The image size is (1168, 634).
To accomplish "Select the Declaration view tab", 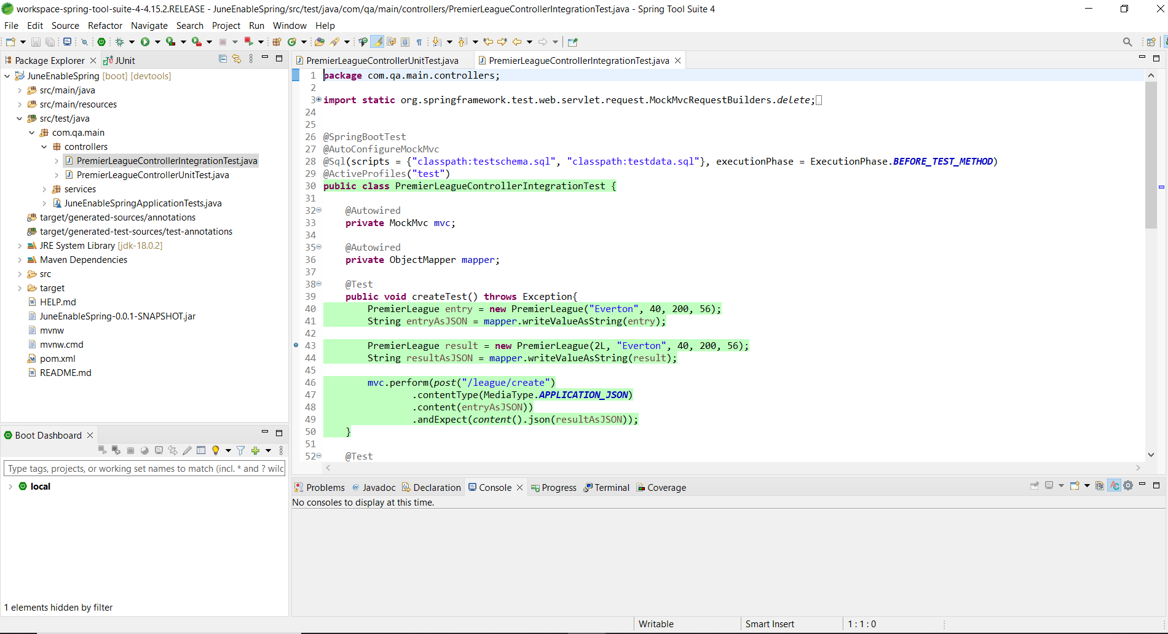I will [436, 487].
